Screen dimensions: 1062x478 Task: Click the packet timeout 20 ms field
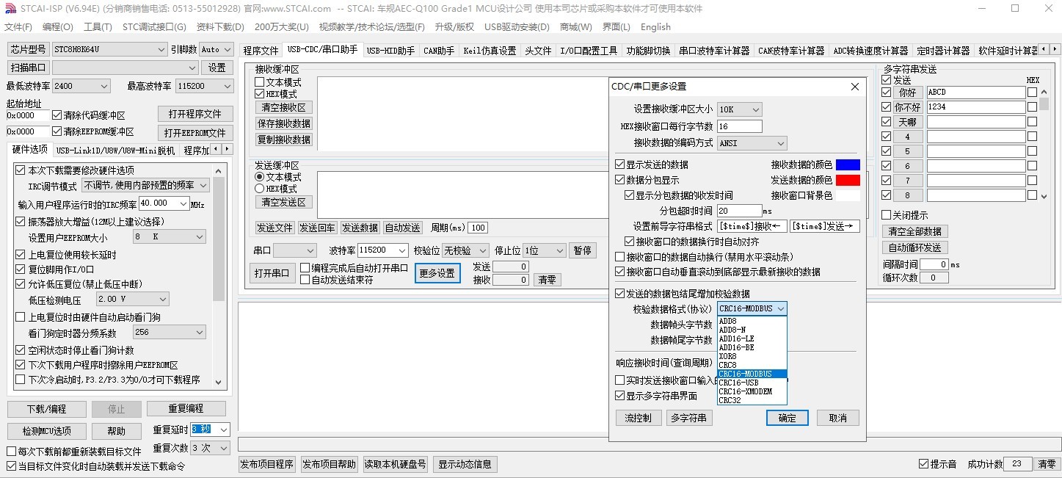739,211
